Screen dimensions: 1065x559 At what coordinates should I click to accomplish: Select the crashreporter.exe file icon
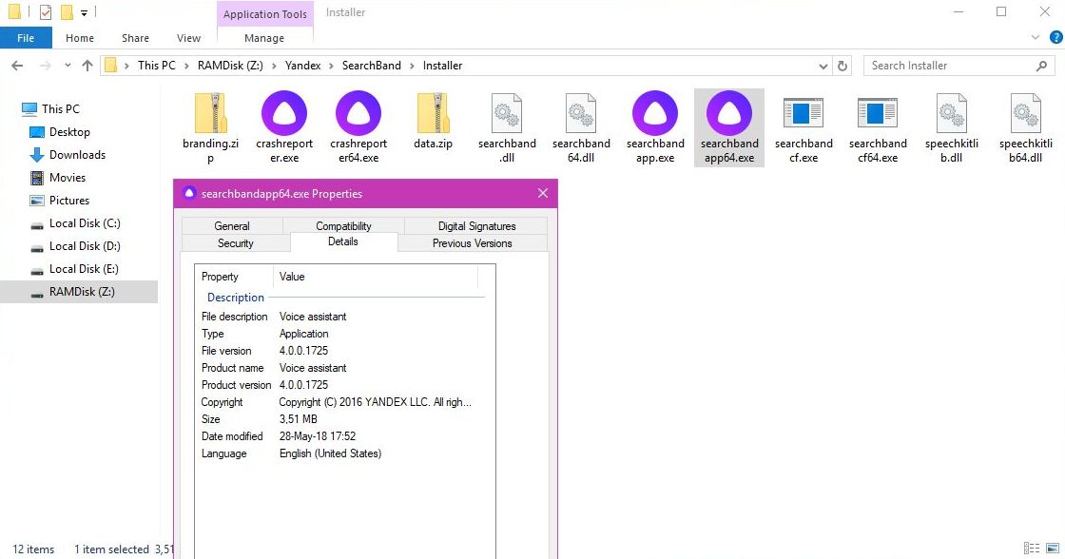[x=284, y=113]
